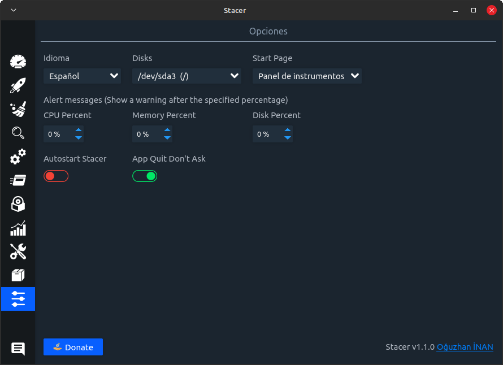Open Helpers wrench and screwdriver icon
Image resolution: width=503 pixels, height=365 pixels.
point(18,251)
